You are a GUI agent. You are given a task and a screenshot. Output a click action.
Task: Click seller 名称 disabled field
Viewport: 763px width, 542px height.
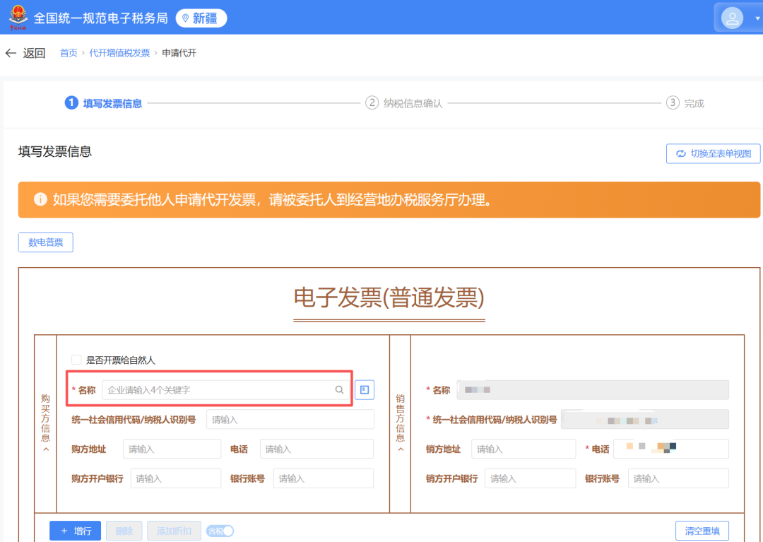point(593,389)
